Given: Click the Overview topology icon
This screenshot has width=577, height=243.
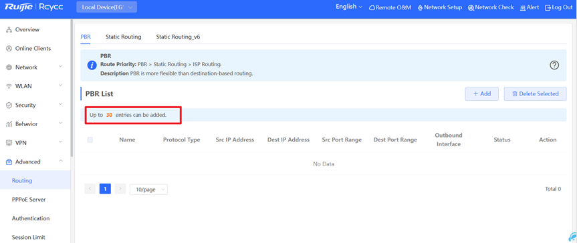Looking at the screenshot, I should click(x=9, y=30).
